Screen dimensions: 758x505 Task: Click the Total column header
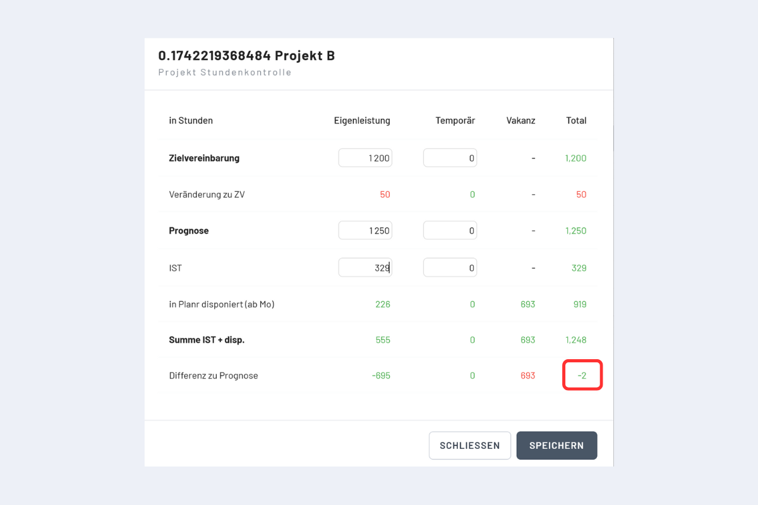576,121
